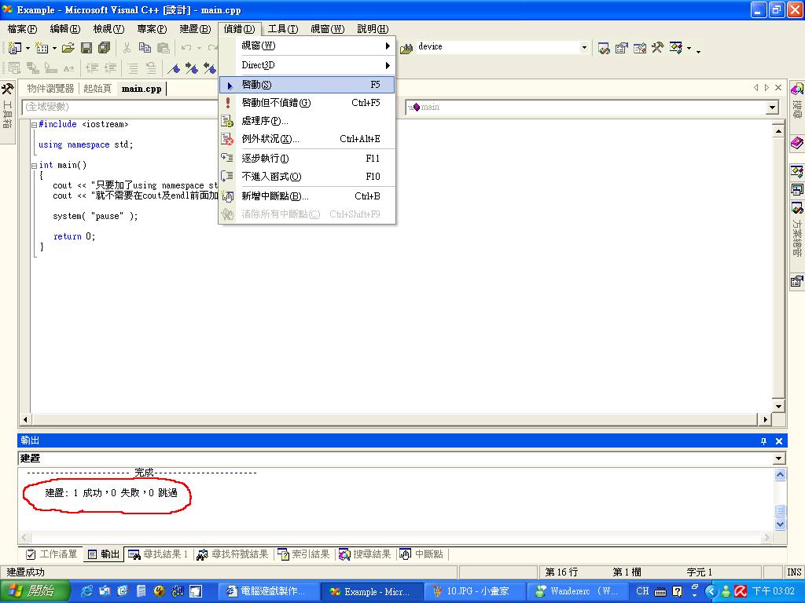Click the Decrease Indent icon
805x603 pixels.
pos(92,68)
